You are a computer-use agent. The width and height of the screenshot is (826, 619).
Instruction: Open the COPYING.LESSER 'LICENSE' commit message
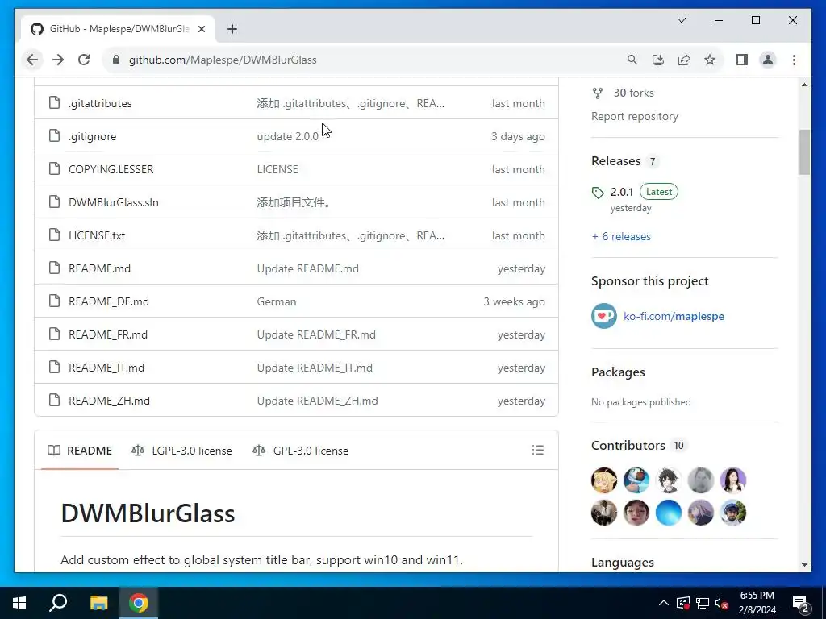(277, 169)
